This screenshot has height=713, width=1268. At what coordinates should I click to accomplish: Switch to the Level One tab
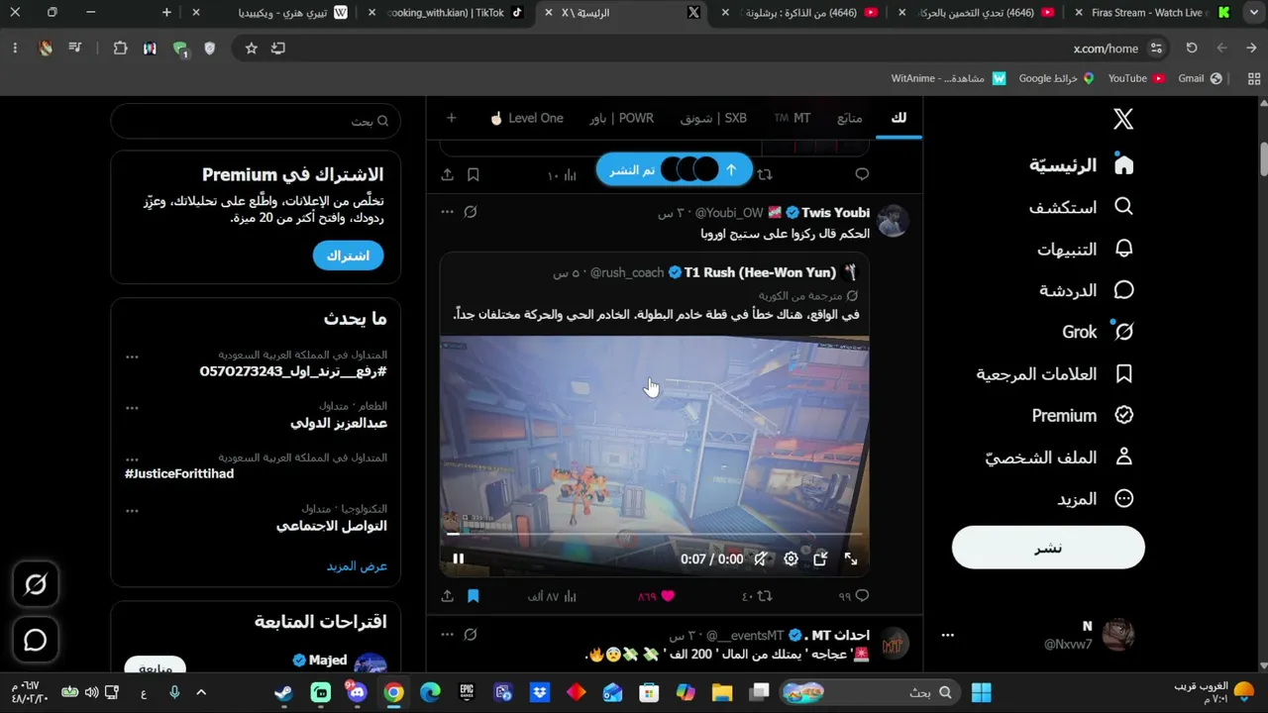tap(526, 118)
